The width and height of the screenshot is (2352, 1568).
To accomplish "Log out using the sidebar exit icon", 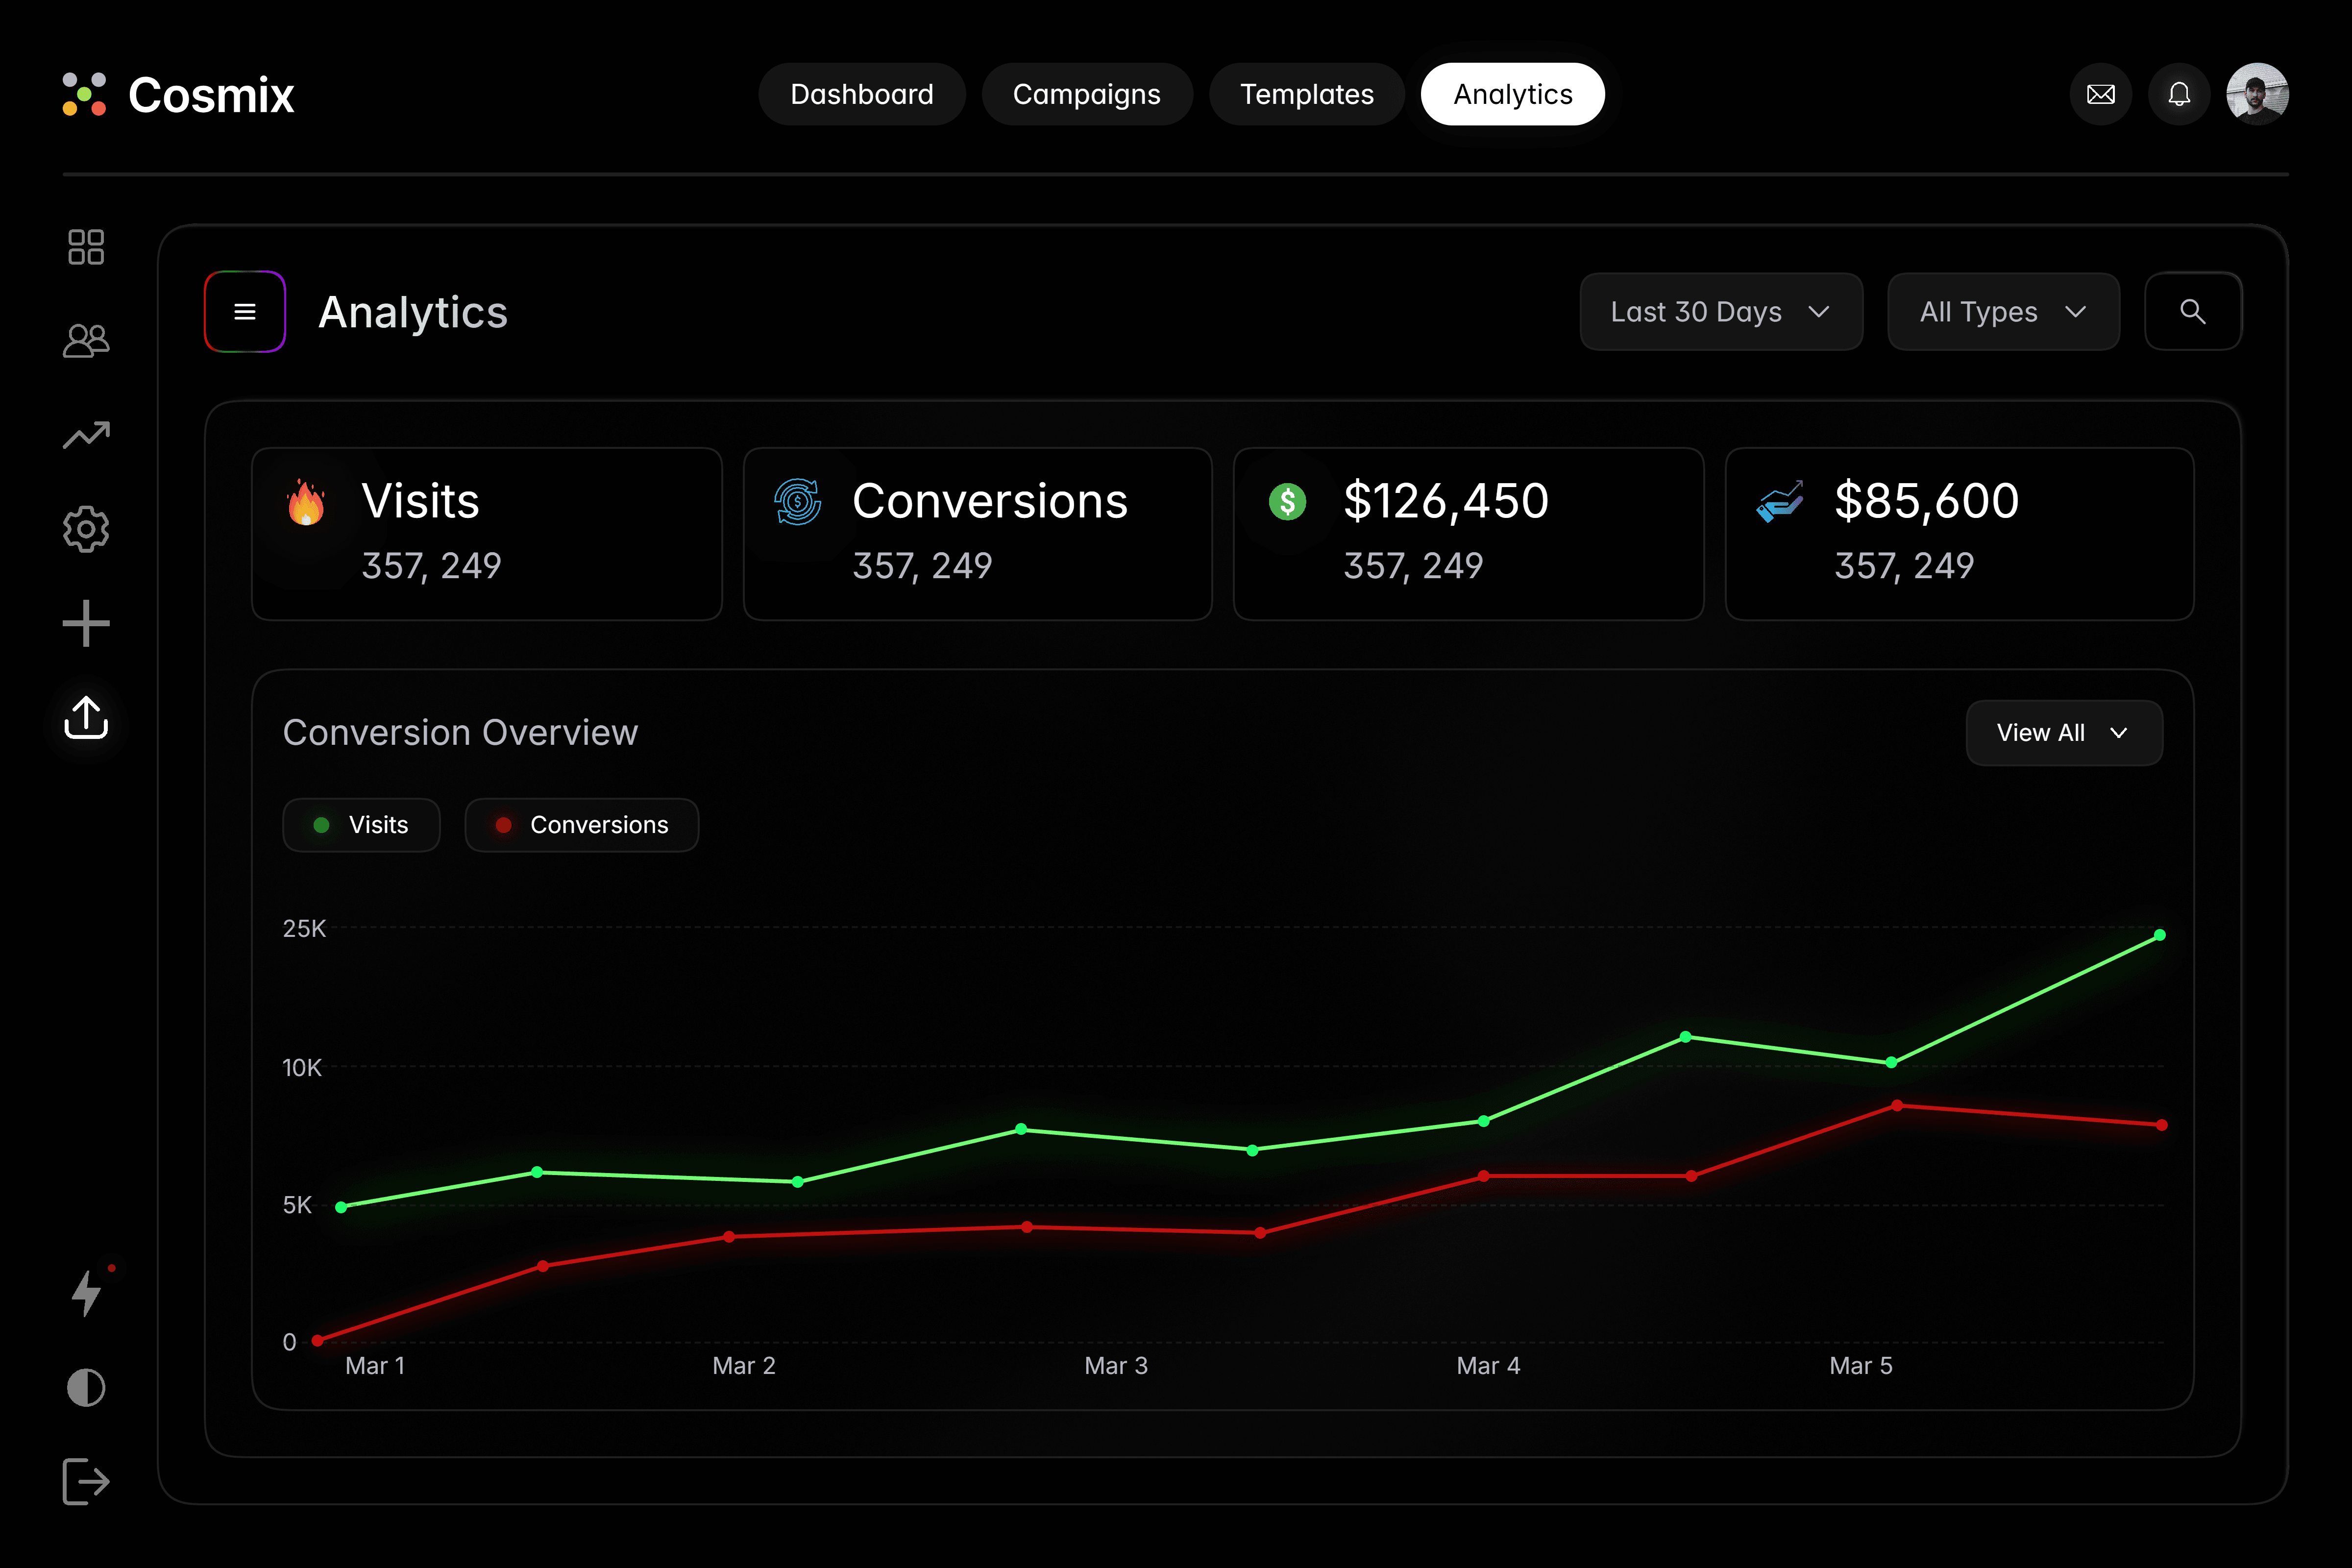I will tap(86, 1482).
